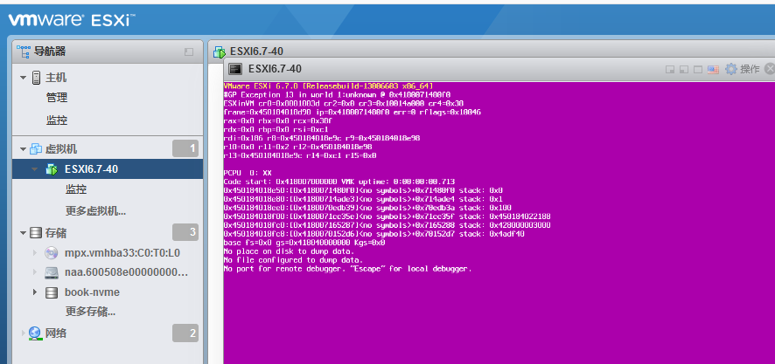Collapse the 虚拟机 virtual machines section
Viewport: 775px width, 364px height.
pyautogui.click(x=24, y=149)
